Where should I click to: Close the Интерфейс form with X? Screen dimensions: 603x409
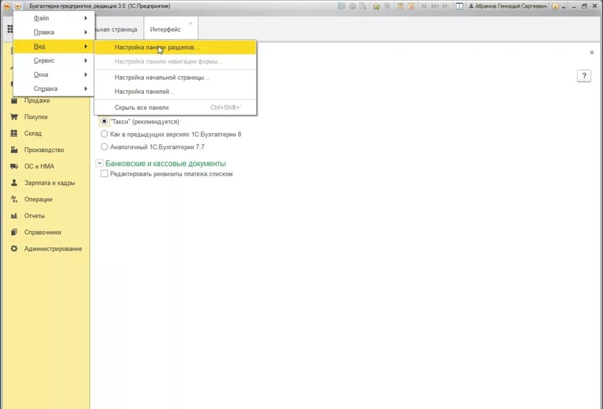pyautogui.click(x=591, y=52)
